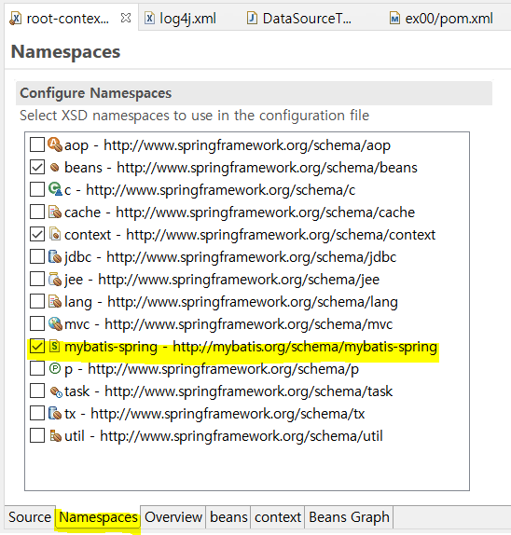This screenshot has width=511, height=535.
Task: Click the ex00/pom.xml Maven icon
Action: [394, 18]
